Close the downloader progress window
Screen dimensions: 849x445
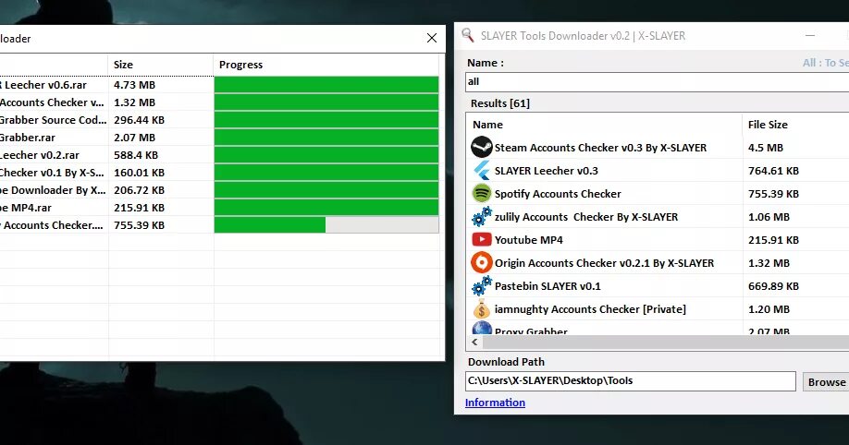(432, 38)
